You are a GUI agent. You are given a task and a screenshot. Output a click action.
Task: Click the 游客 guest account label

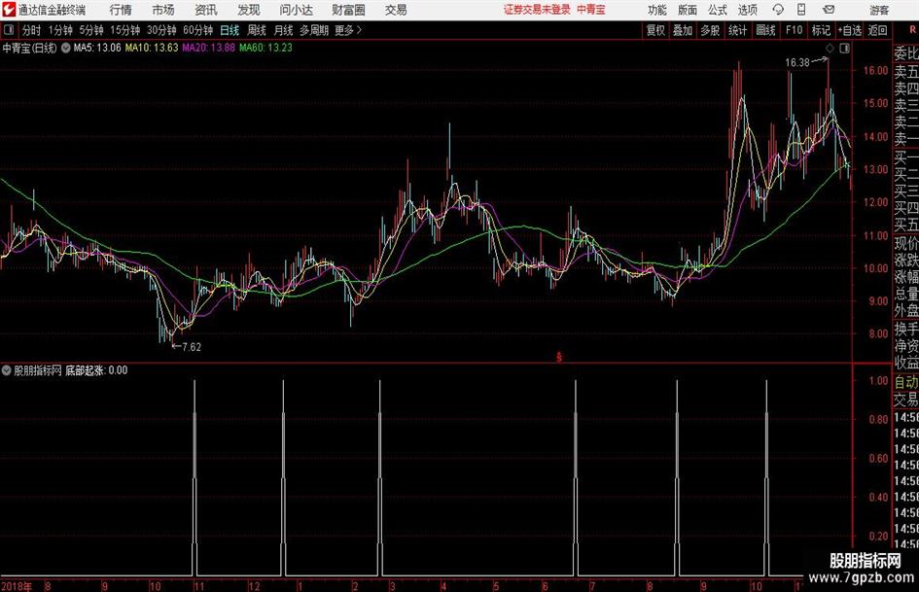[879, 10]
